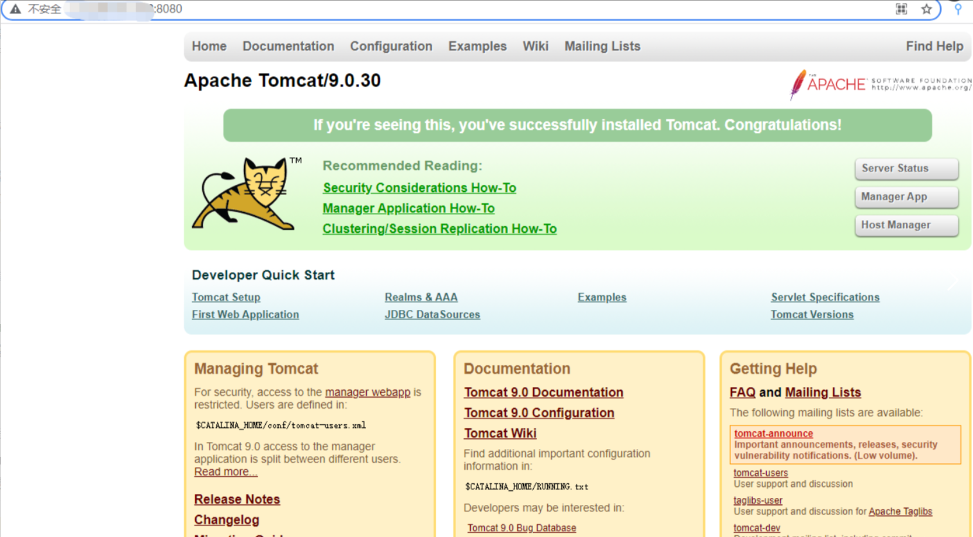Click the Host Manager button
This screenshot has height=537, width=973.
[x=905, y=225]
